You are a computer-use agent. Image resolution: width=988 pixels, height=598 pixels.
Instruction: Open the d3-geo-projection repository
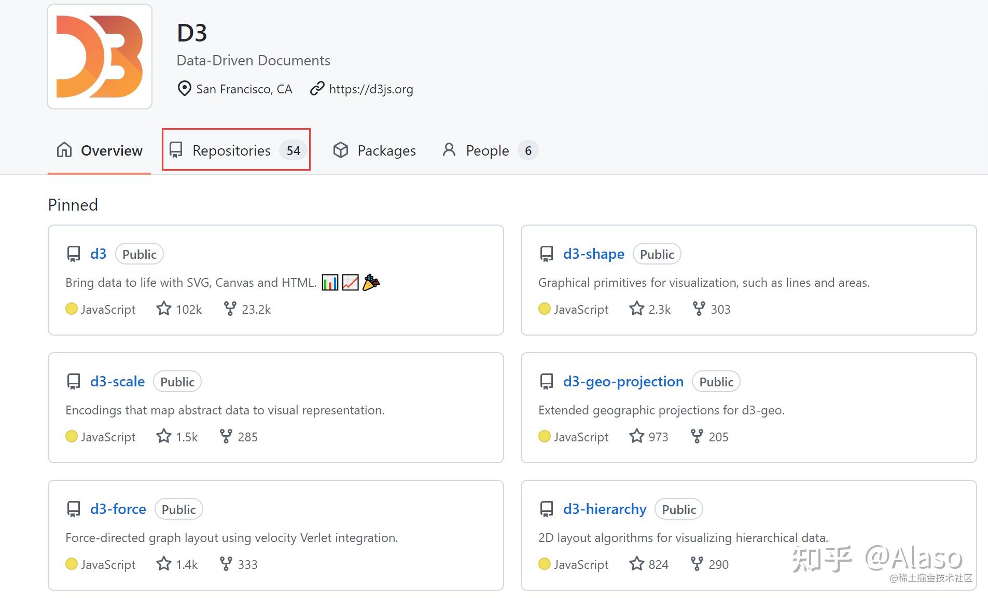pyautogui.click(x=623, y=381)
